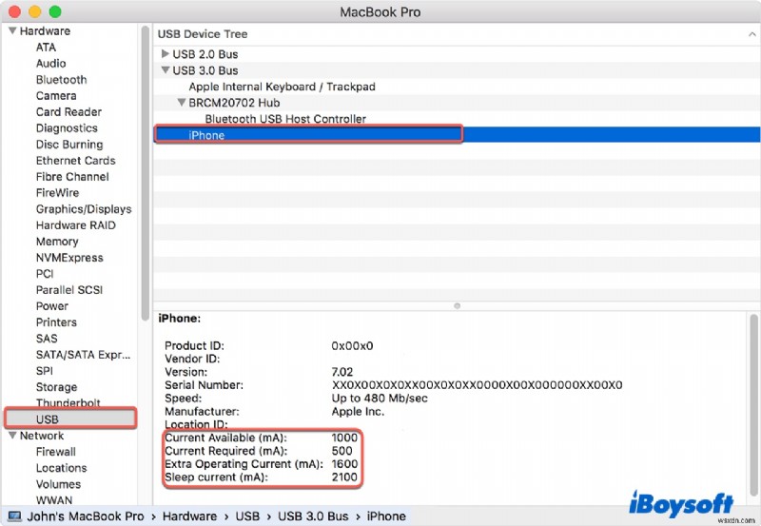Image resolution: width=761 pixels, height=526 pixels.
Task: Click the Serial Number value text
Action: 477,385
